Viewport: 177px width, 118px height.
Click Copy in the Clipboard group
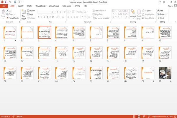(10, 14)
